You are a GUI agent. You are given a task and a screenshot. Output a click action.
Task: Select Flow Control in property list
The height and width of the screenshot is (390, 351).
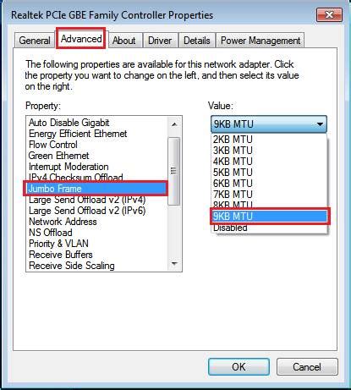(x=97, y=145)
